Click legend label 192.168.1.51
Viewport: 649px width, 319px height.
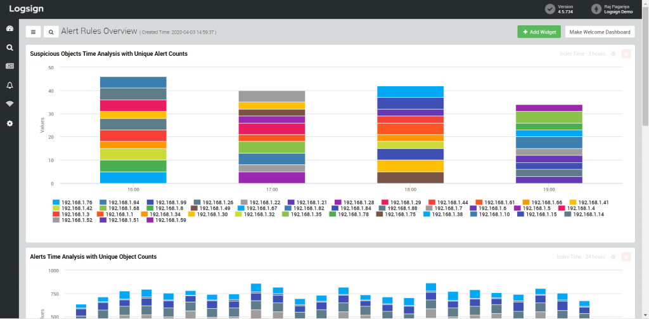coord(124,220)
